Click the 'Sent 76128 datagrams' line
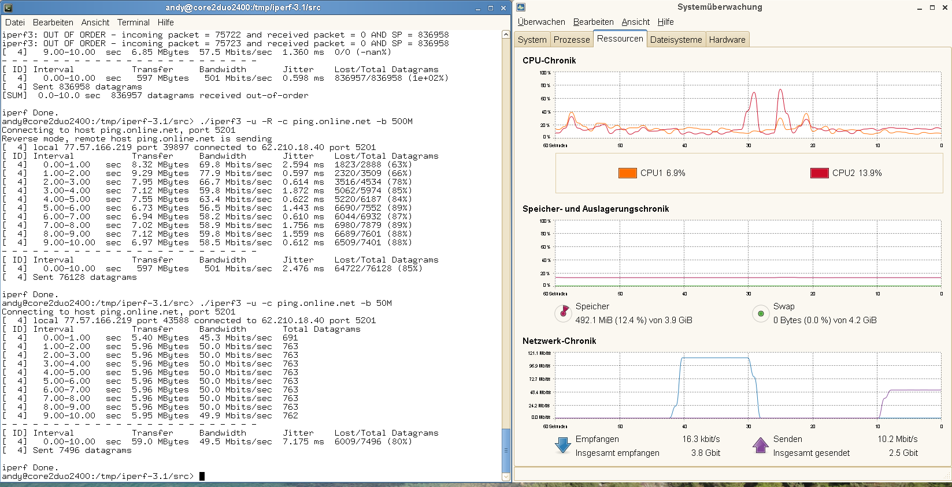 click(85, 277)
